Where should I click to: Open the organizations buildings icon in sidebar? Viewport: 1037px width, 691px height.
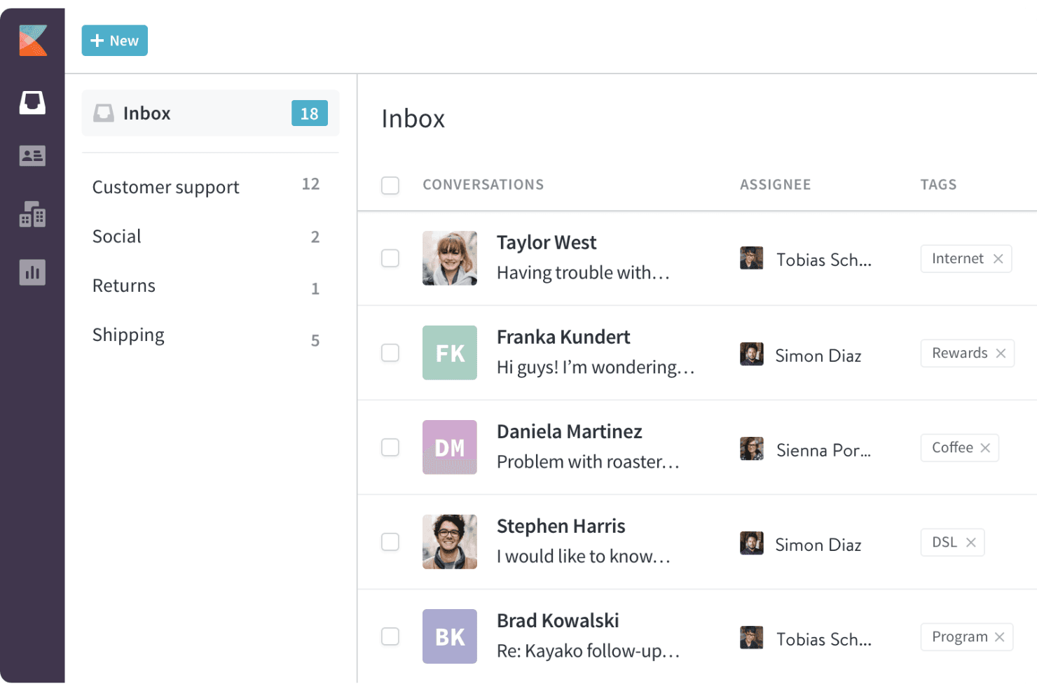coord(32,214)
